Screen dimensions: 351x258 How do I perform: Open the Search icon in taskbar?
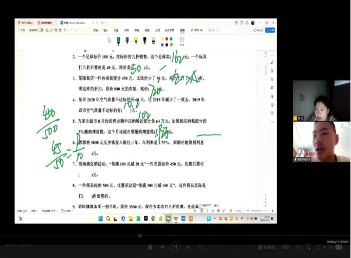(x=108, y=219)
